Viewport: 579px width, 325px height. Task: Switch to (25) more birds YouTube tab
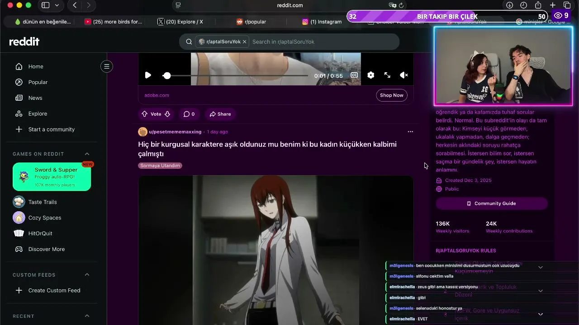click(113, 22)
